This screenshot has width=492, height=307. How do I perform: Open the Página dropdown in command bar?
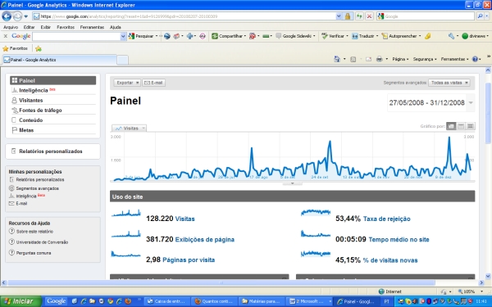400,59
